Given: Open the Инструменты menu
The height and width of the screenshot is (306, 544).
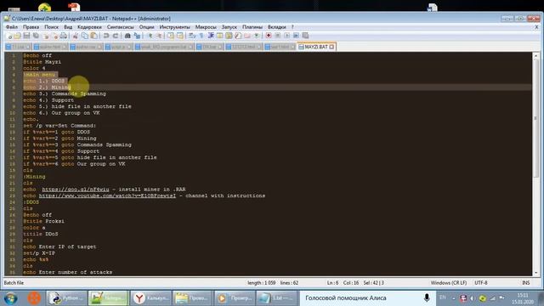Looking at the screenshot, I should (174, 26).
